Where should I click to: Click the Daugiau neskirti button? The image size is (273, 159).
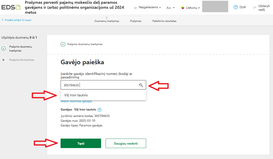pyautogui.click(x=126, y=143)
